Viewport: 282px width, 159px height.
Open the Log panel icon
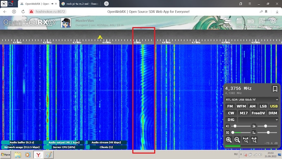[x=239, y=22]
